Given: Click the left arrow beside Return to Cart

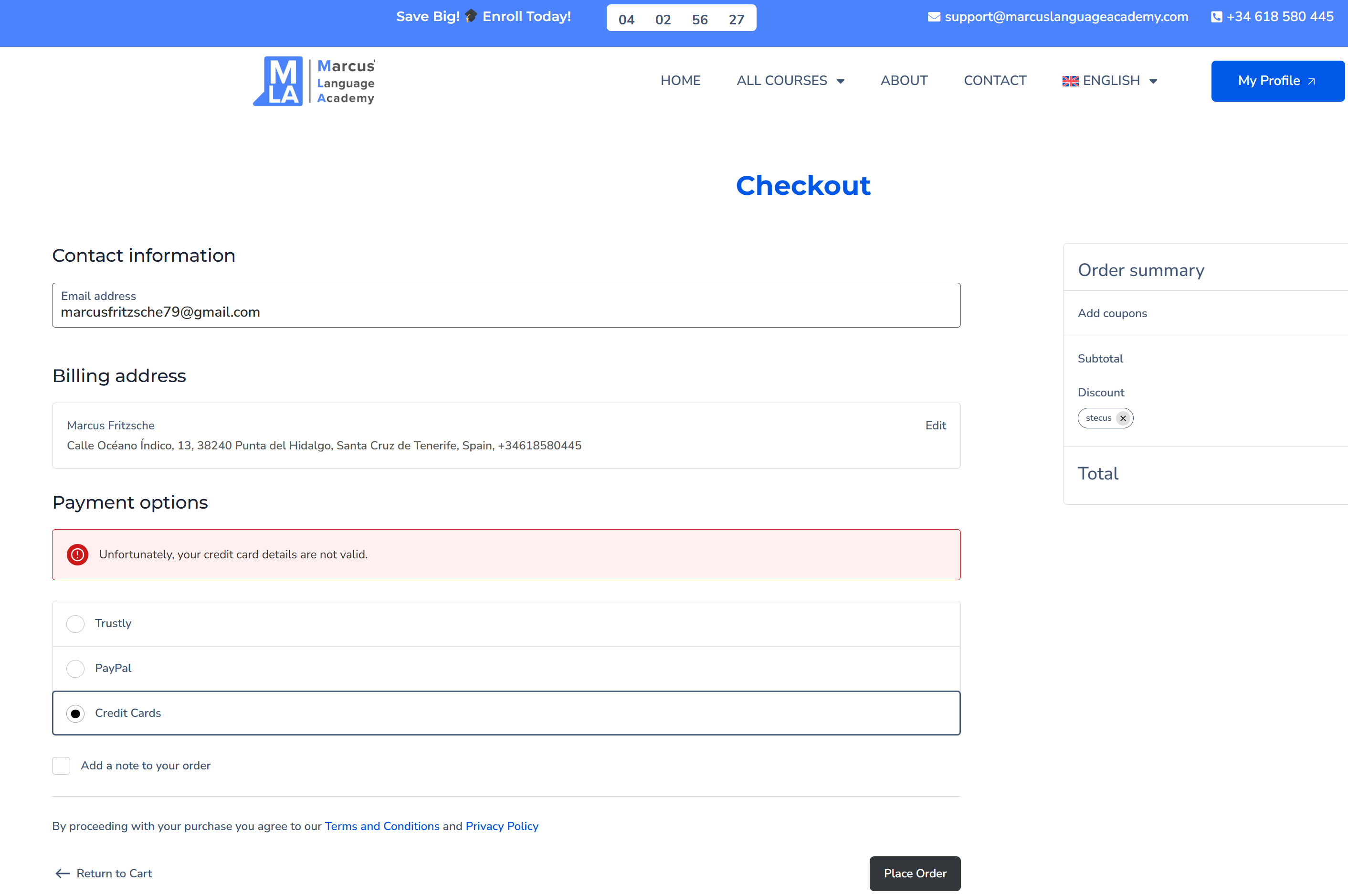Looking at the screenshot, I should pyautogui.click(x=62, y=874).
